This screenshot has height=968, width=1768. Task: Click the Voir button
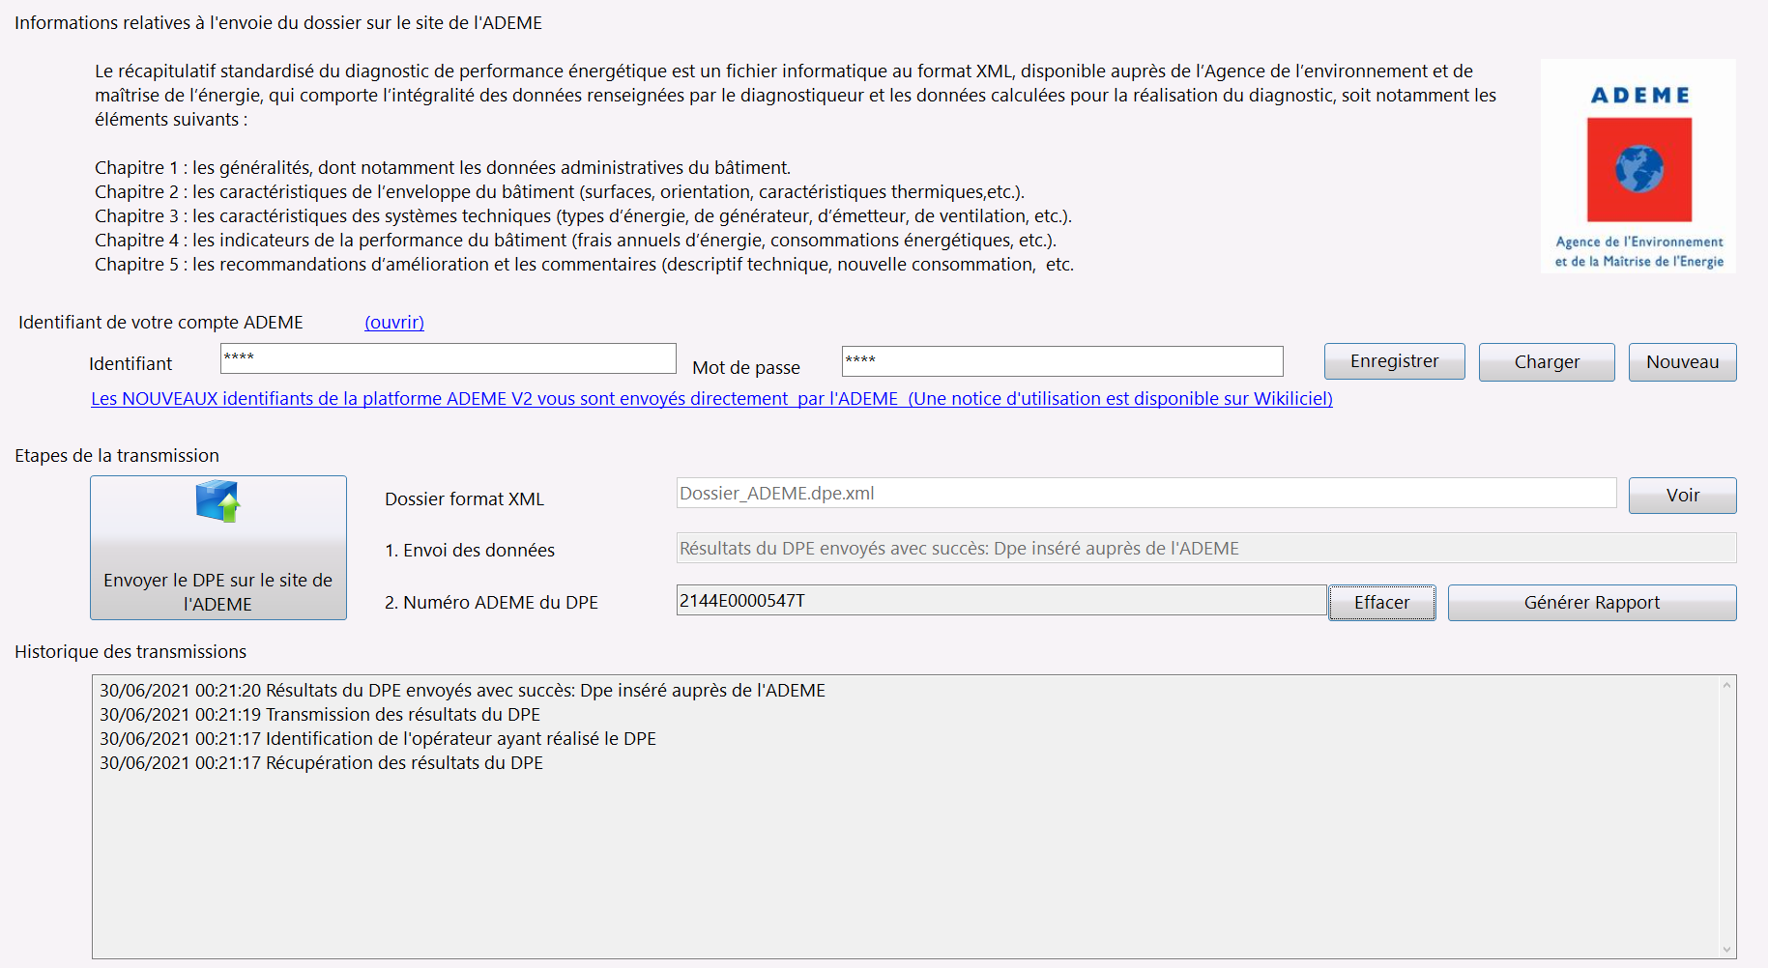(1682, 496)
